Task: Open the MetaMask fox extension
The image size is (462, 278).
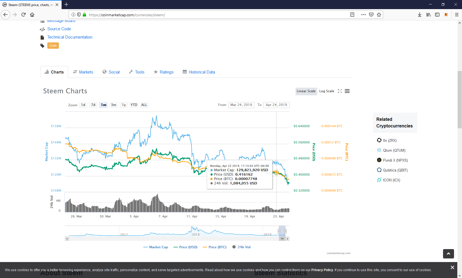Action: [x=446, y=15]
